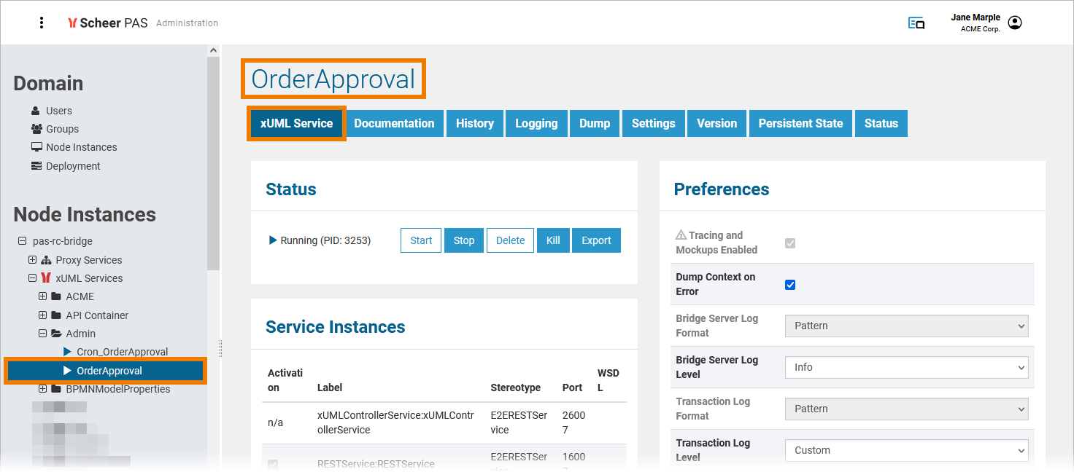Click the xUMLControllerService label cell
The width and height of the screenshot is (1074, 472).
click(396, 422)
